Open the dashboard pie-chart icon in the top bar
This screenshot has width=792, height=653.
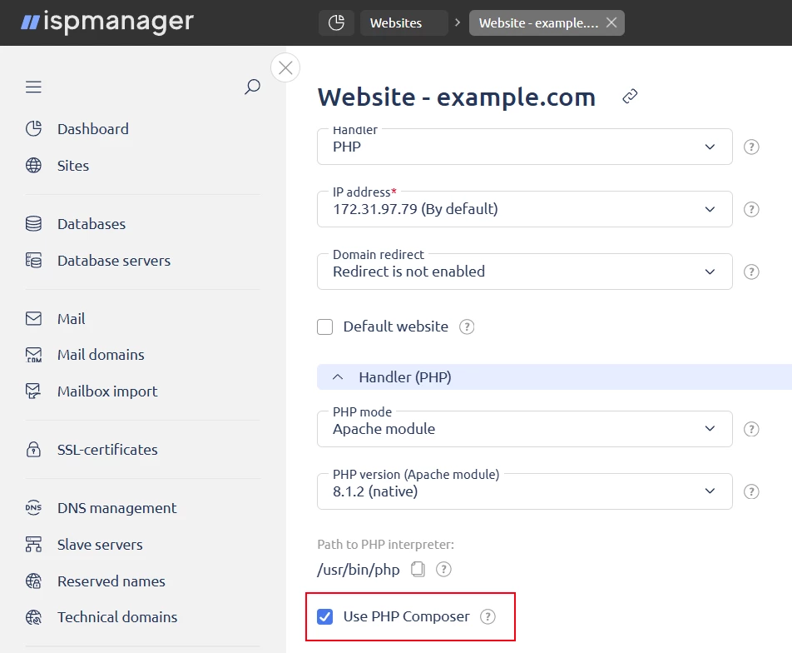pos(336,22)
